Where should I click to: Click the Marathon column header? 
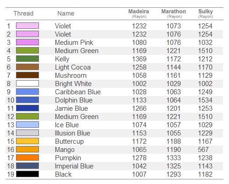(x=174, y=13)
